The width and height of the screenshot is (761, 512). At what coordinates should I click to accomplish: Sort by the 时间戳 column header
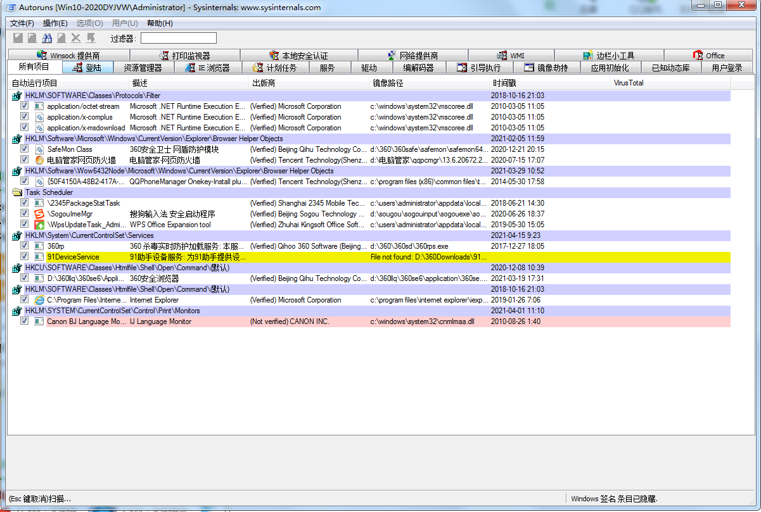tap(550, 83)
